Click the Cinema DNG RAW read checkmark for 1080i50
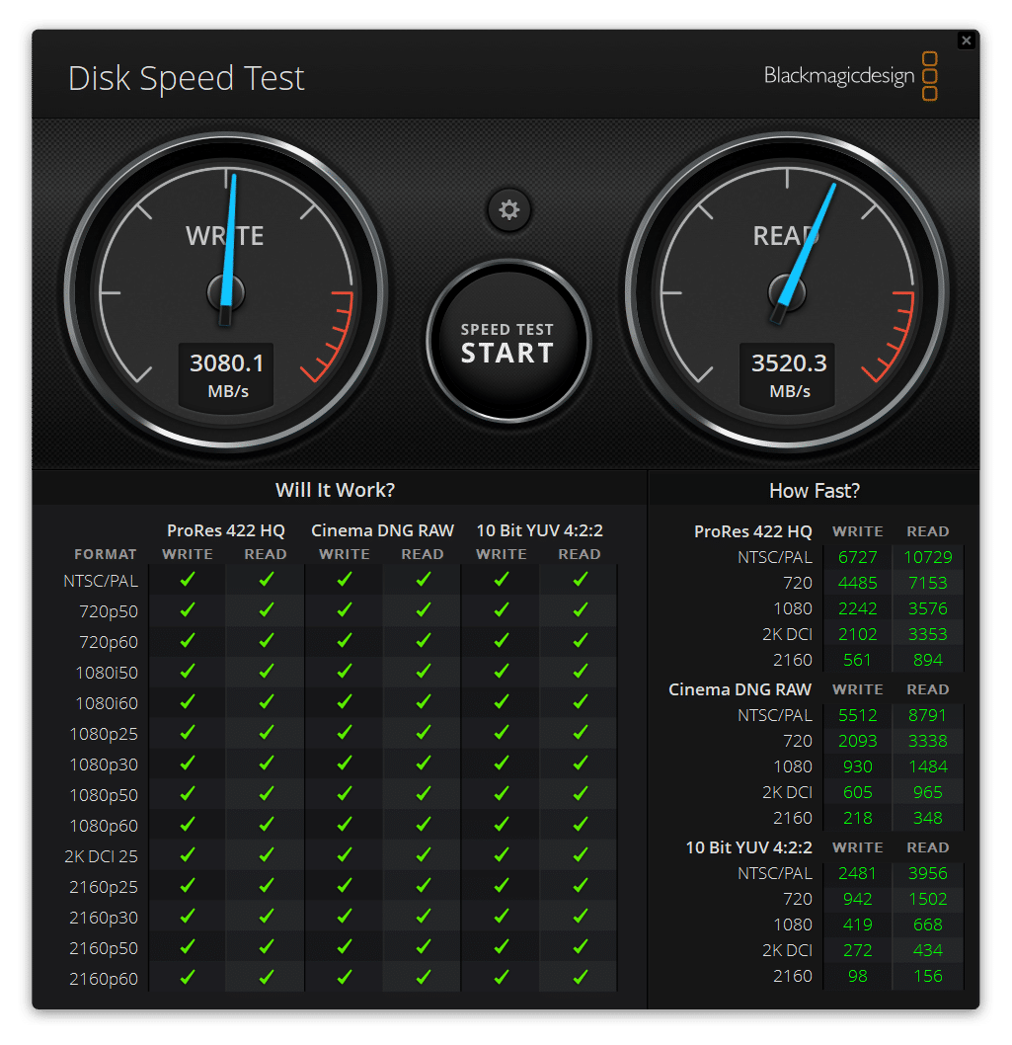Image resolution: width=1012 pixels, height=1045 pixels. point(423,671)
